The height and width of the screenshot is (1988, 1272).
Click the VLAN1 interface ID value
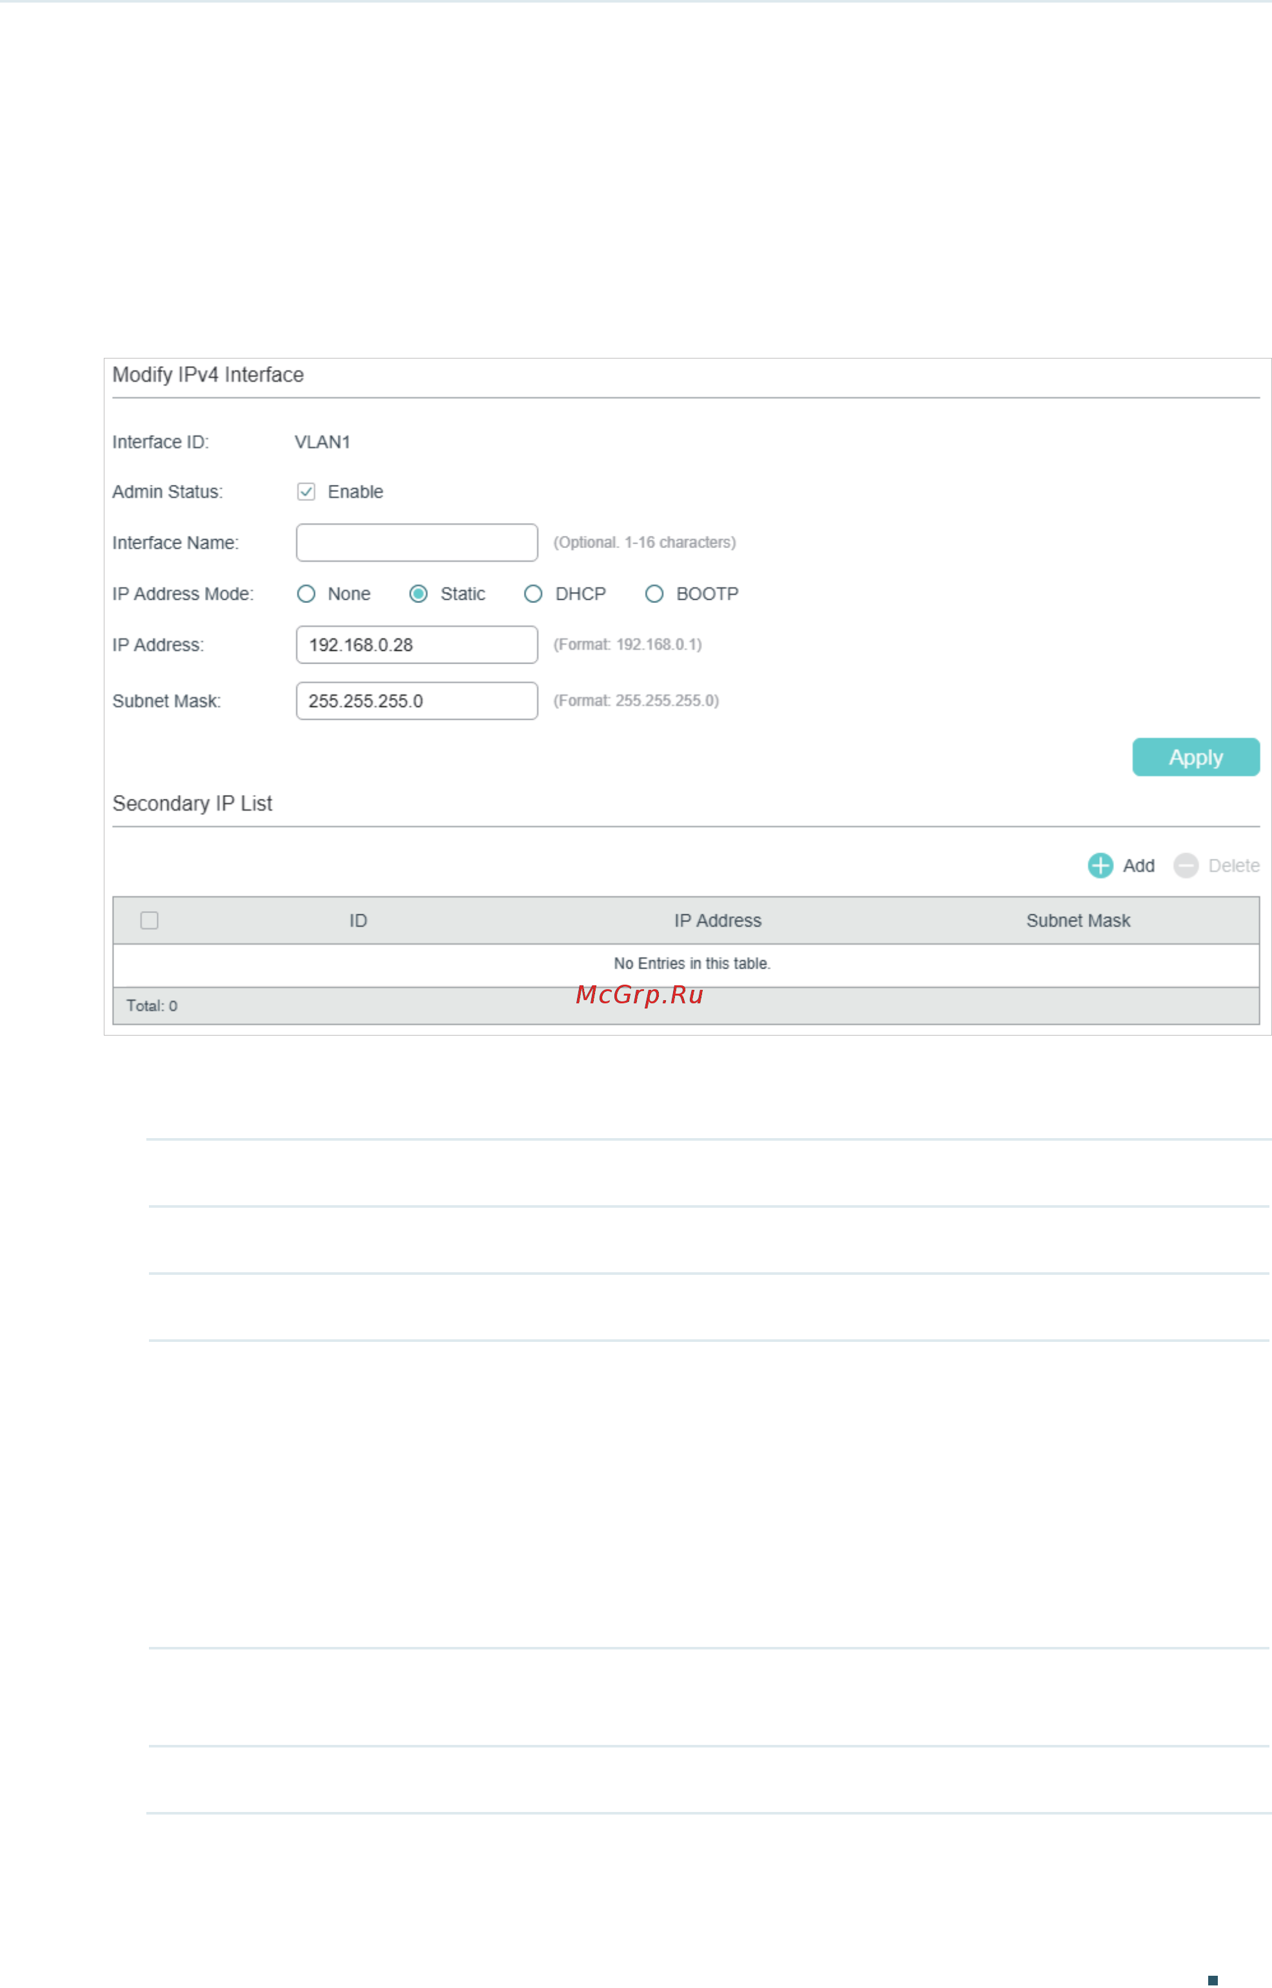[323, 442]
